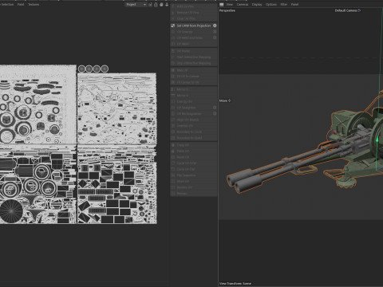
Task: Click the UV Weld command
Action: click(x=194, y=44)
